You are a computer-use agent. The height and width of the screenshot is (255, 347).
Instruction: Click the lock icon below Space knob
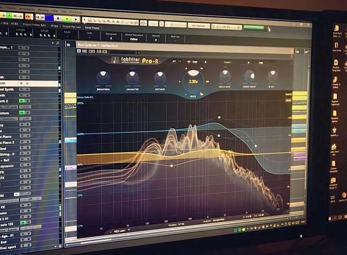pyautogui.click(x=201, y=94)
